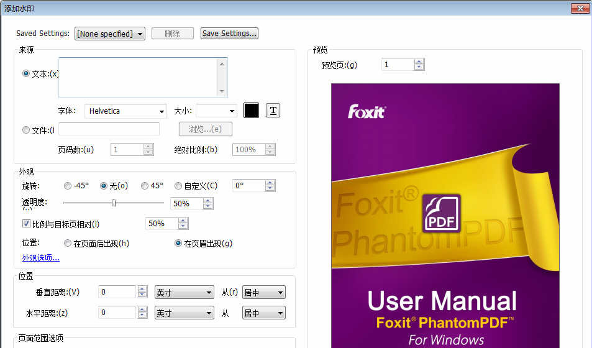The height and width of the screenshot is (348, 592).
Task: Open the 外观选项... appearance options link
Action: [41, 258]
